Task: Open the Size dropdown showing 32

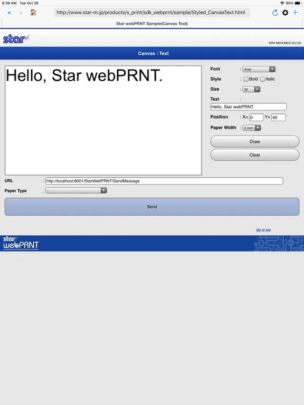Action: [x=251, y=89]
